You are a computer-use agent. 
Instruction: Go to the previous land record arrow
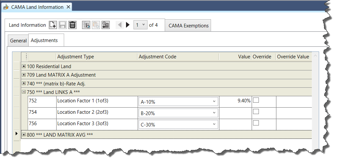pos(120,25)
